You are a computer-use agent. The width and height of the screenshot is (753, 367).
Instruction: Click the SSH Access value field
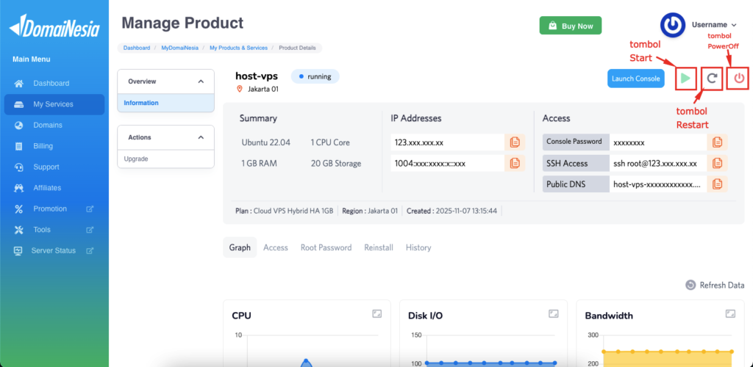click(x=658, y=164)
